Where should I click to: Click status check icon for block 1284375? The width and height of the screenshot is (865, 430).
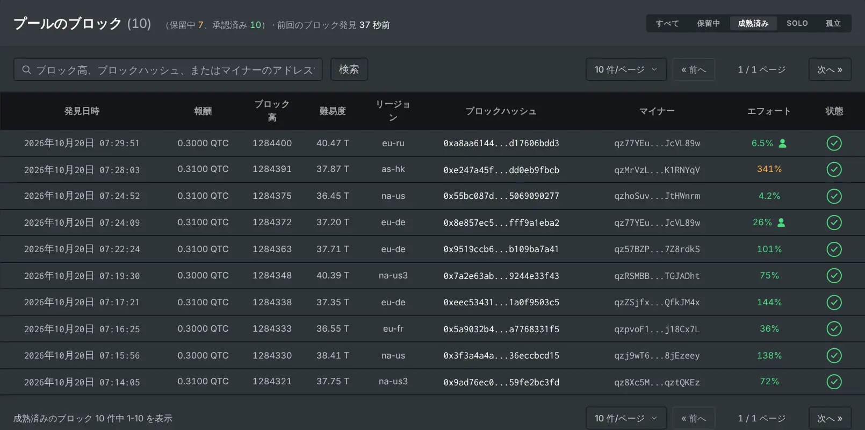point(834,196)
